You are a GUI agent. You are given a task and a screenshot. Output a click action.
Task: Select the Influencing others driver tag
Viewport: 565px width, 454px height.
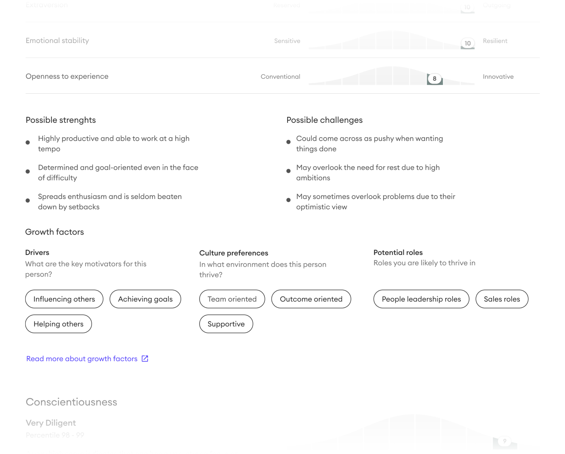(64, 299)
